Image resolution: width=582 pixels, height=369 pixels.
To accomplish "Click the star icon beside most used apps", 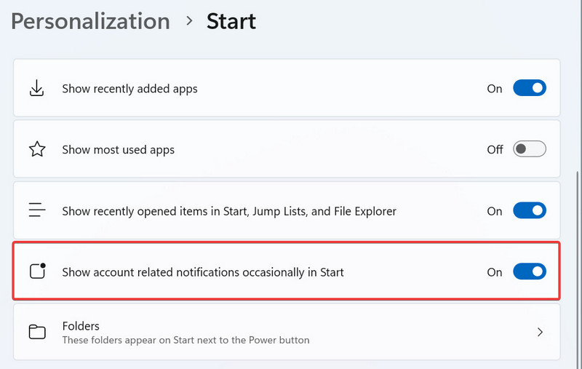I will point(36,150).
